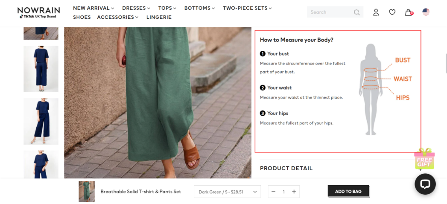The image size is (447, 204).
Task: Open the Dark Green / S variant dropdown
Action: click(x=227, y=192)
